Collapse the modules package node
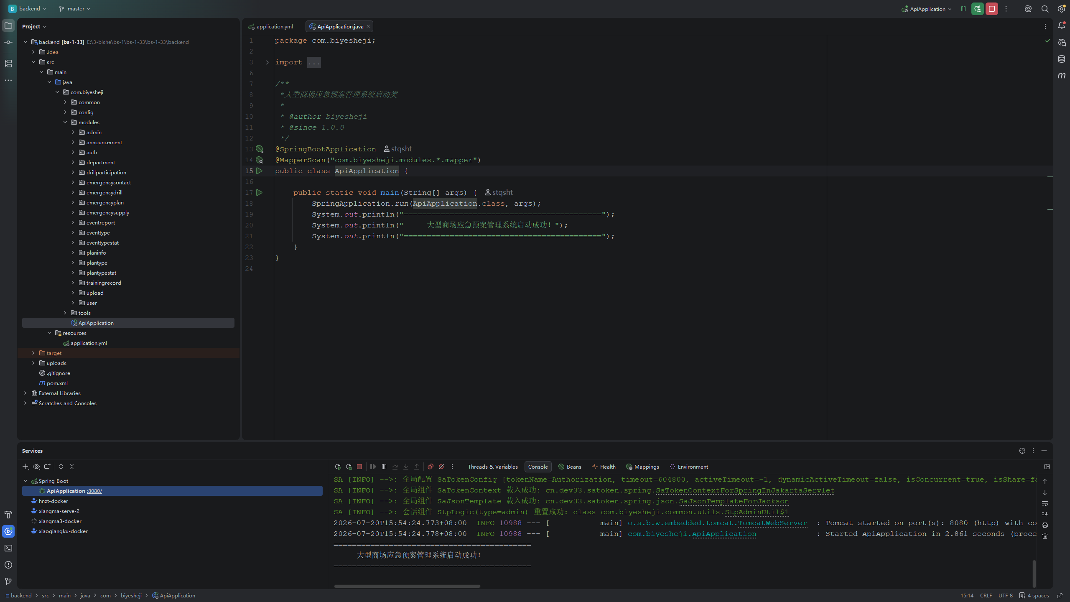1070x602 pixels. click(65, 122)
